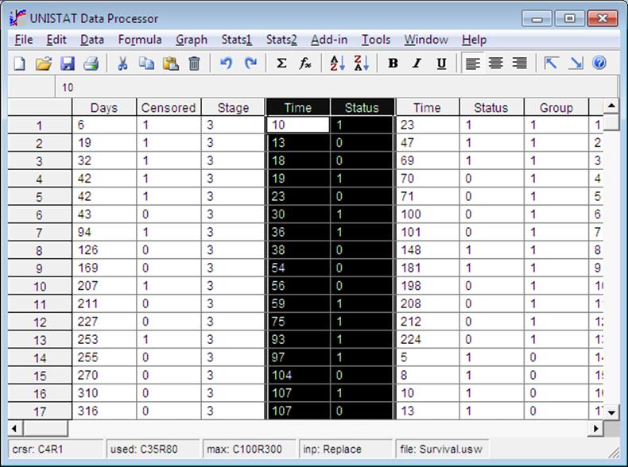Open the Tools menu

click(x=376, y=40)
